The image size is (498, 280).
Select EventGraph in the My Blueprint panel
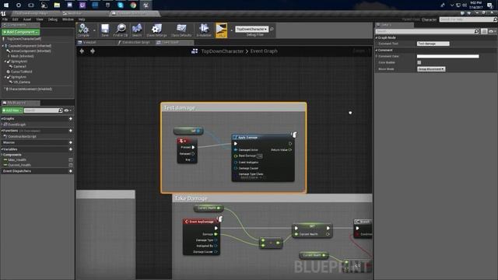pyautogui.click(x=16, y=124)
